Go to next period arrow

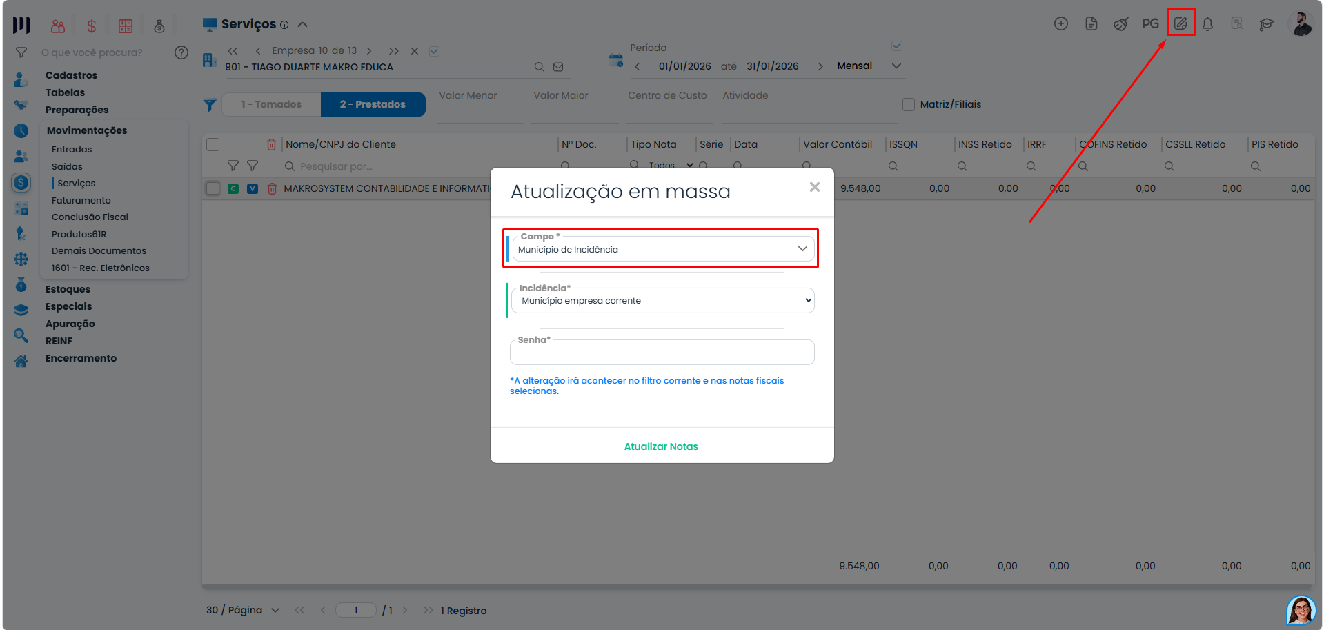coord(820,66)
